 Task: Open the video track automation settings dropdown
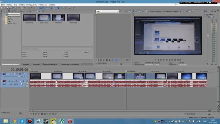[x=22, y=74]
